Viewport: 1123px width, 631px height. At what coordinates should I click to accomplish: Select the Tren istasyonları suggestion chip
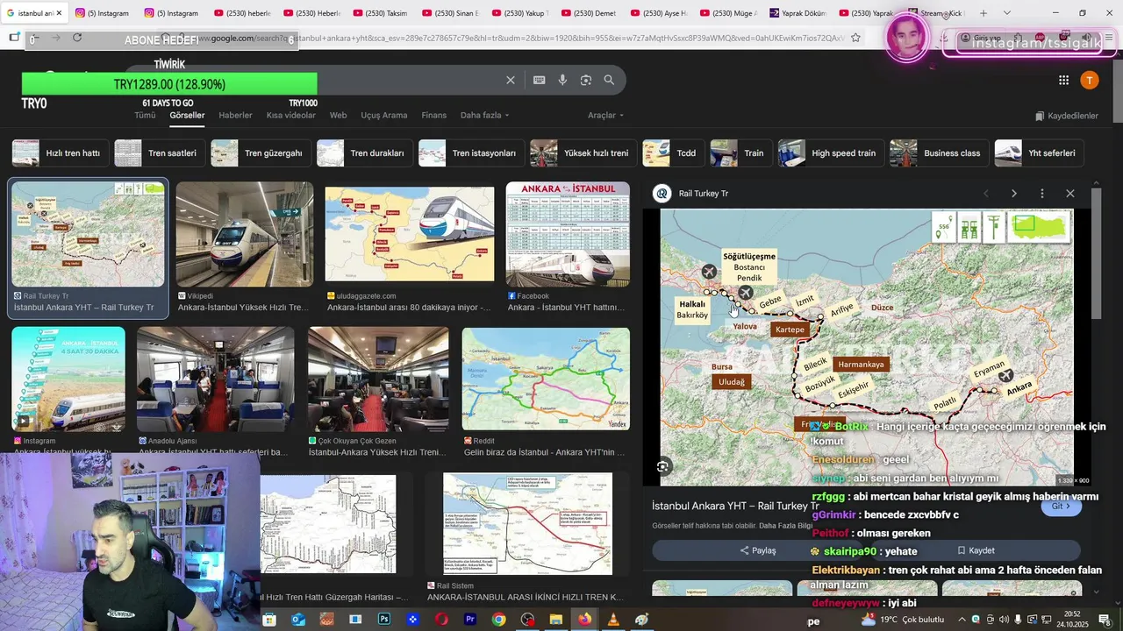point(471,153)
